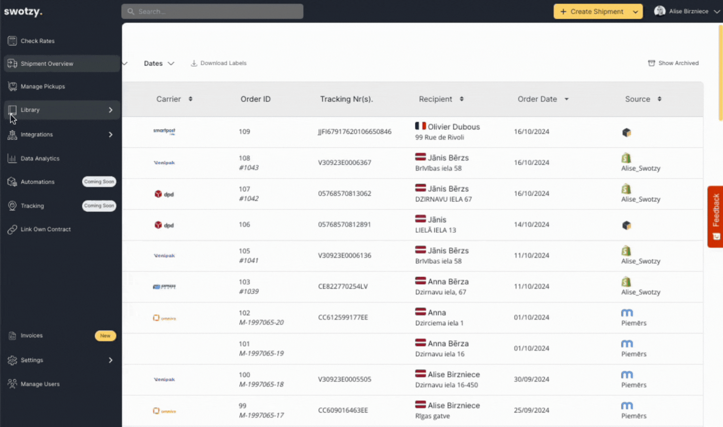This screenshot has width=723, height=427.
Task: Click Tracking Nr(s). column header
Action: click(x=346, y=99)
